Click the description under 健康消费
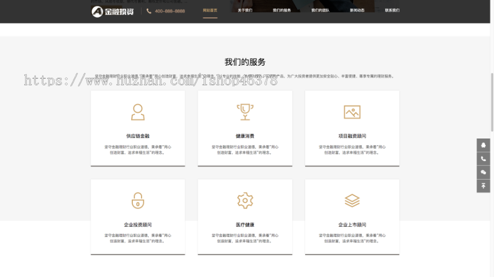Image resolution: width=494 pixels, height=277 pixels. click(245, 149)
